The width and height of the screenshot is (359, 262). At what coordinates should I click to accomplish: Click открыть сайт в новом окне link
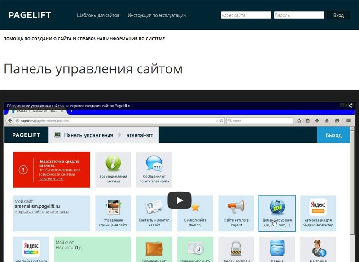42,212
